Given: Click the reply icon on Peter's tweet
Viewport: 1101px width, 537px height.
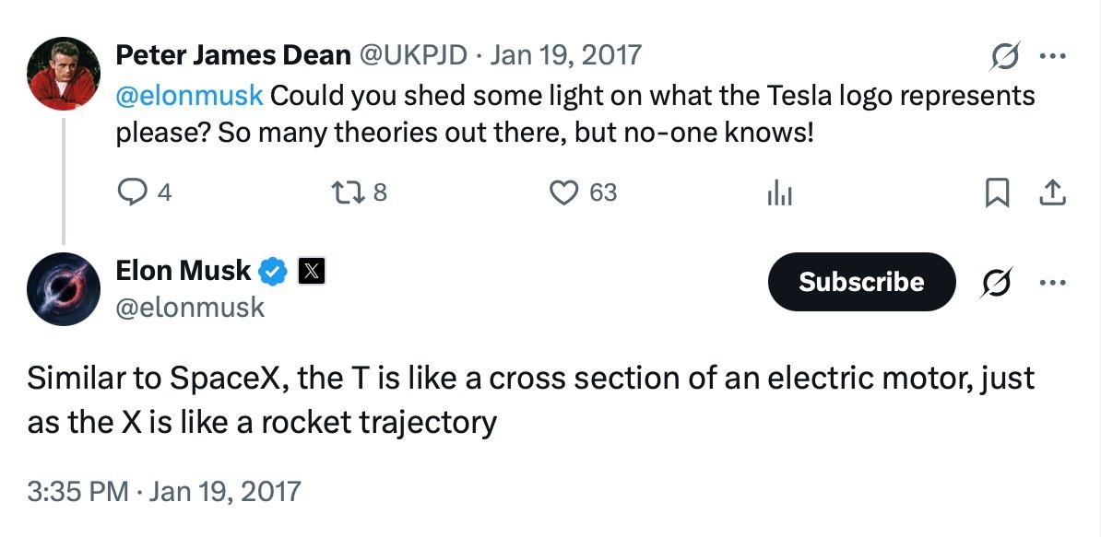Looking at the screenshot, I should [x=132, y=192].
